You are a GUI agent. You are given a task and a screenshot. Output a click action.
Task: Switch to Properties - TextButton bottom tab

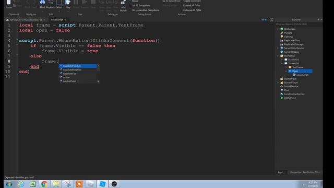pyautogui.click(x=305, y=172)
